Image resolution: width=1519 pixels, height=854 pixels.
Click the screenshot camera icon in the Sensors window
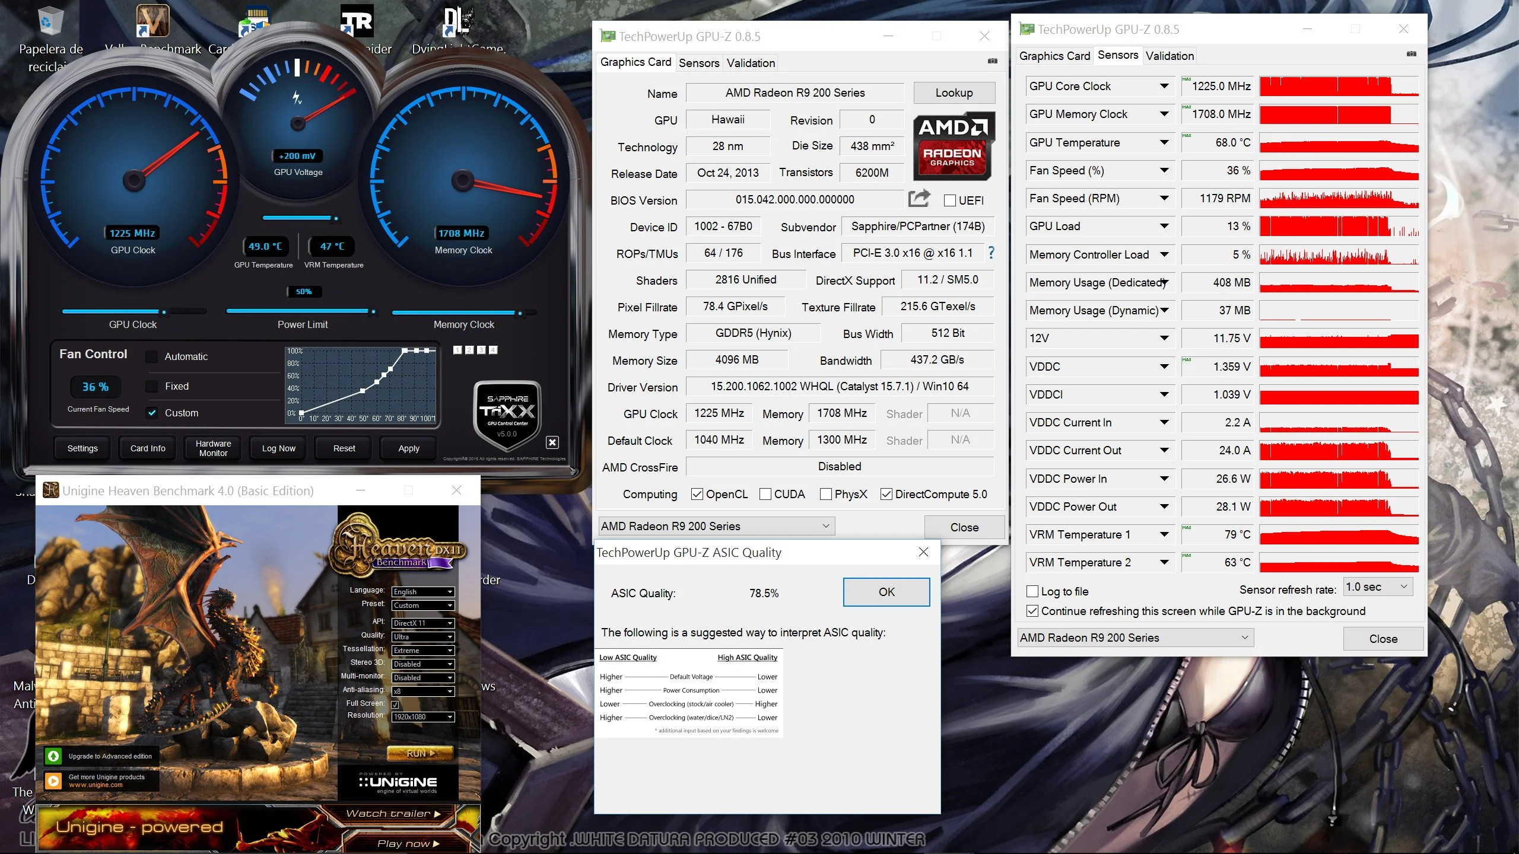pos(1411,54)
